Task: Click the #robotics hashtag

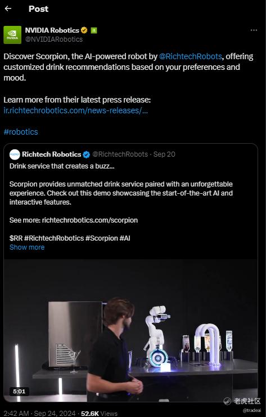Action: (21, 132)
